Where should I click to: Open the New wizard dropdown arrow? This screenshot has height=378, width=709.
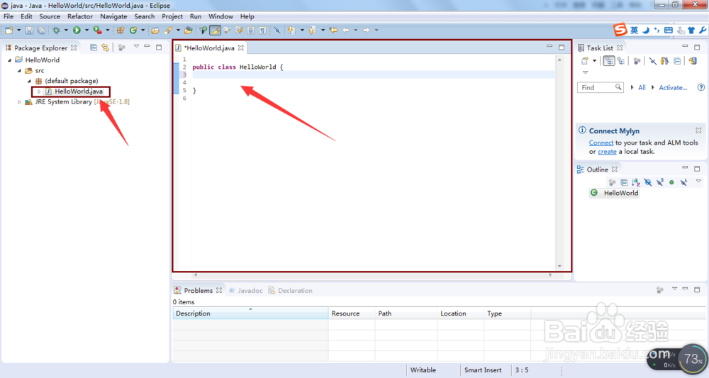18,30
